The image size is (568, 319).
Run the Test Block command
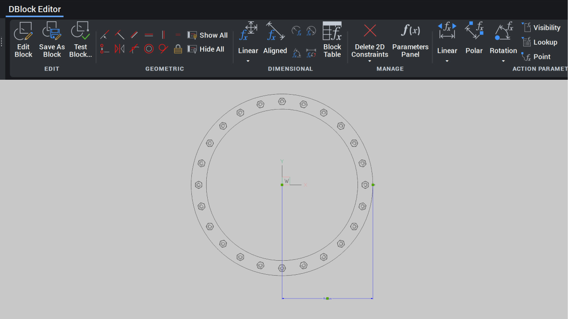80,40
